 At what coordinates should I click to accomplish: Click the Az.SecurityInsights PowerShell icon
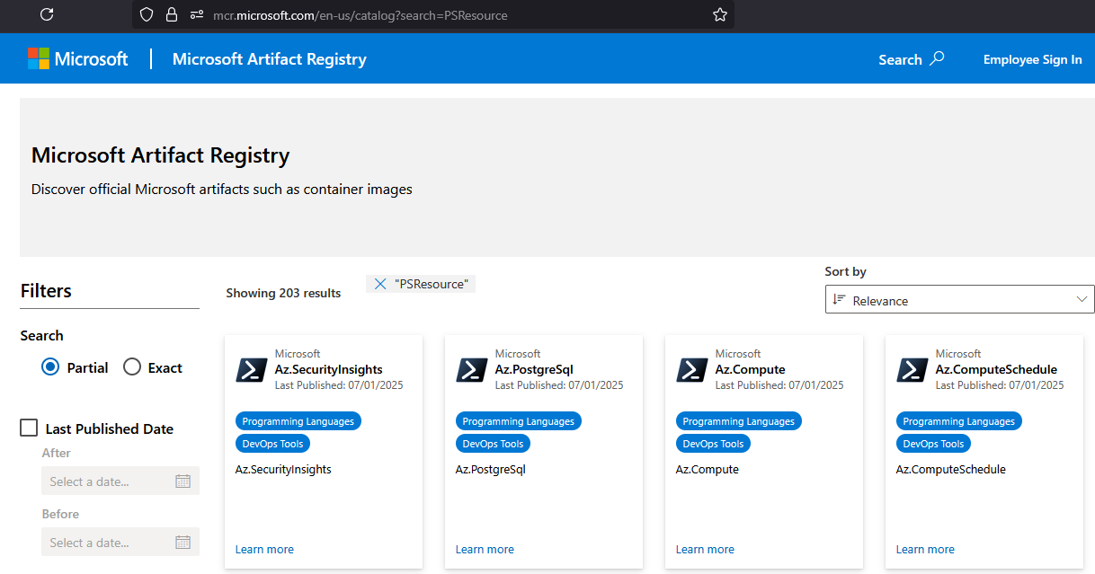tap(252, 370)
